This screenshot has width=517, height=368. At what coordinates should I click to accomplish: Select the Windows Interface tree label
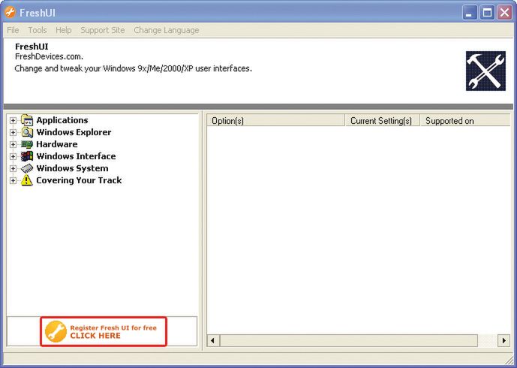point(76,156)
